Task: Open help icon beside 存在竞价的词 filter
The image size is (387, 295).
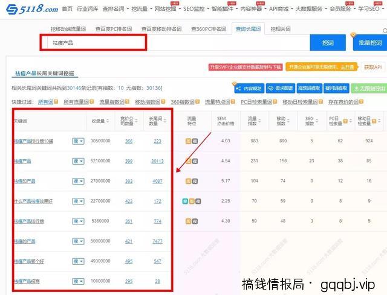Action: point(362,101)
